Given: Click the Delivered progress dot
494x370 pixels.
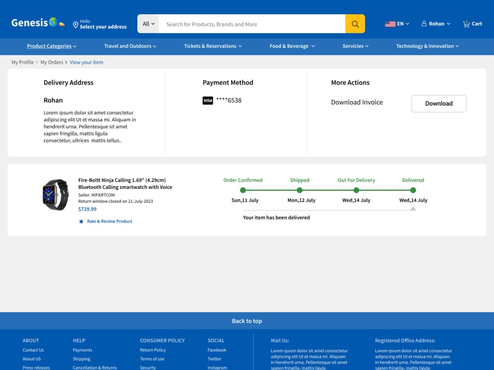Looking at the screenshot, I should click(413, 190).
